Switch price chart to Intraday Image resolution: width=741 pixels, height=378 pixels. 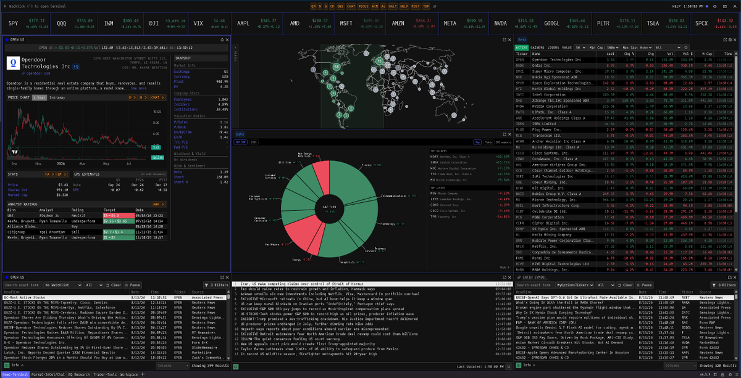[57, 97]
